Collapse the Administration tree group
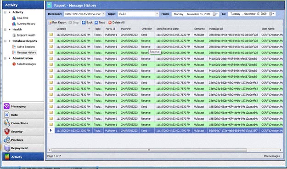 point(5,58)
